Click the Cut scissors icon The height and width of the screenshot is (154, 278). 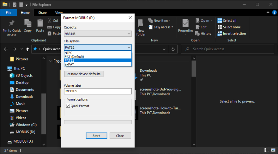point(50,21)
